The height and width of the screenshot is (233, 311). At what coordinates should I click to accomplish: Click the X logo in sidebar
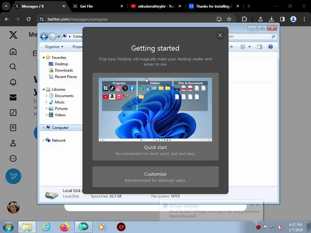click(13, 35)
